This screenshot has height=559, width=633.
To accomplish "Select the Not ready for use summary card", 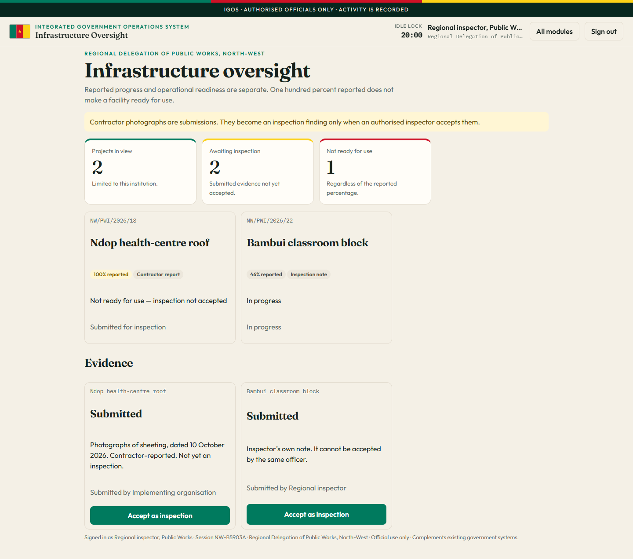I will point(375,172).
